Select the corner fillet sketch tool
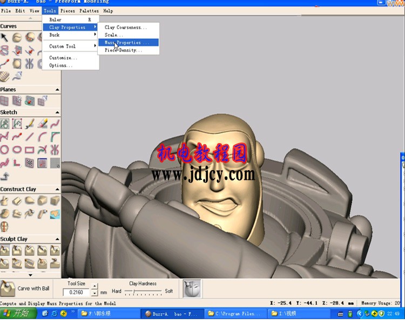The height and width of the screenshot is (324, 405). pos(55,137)
